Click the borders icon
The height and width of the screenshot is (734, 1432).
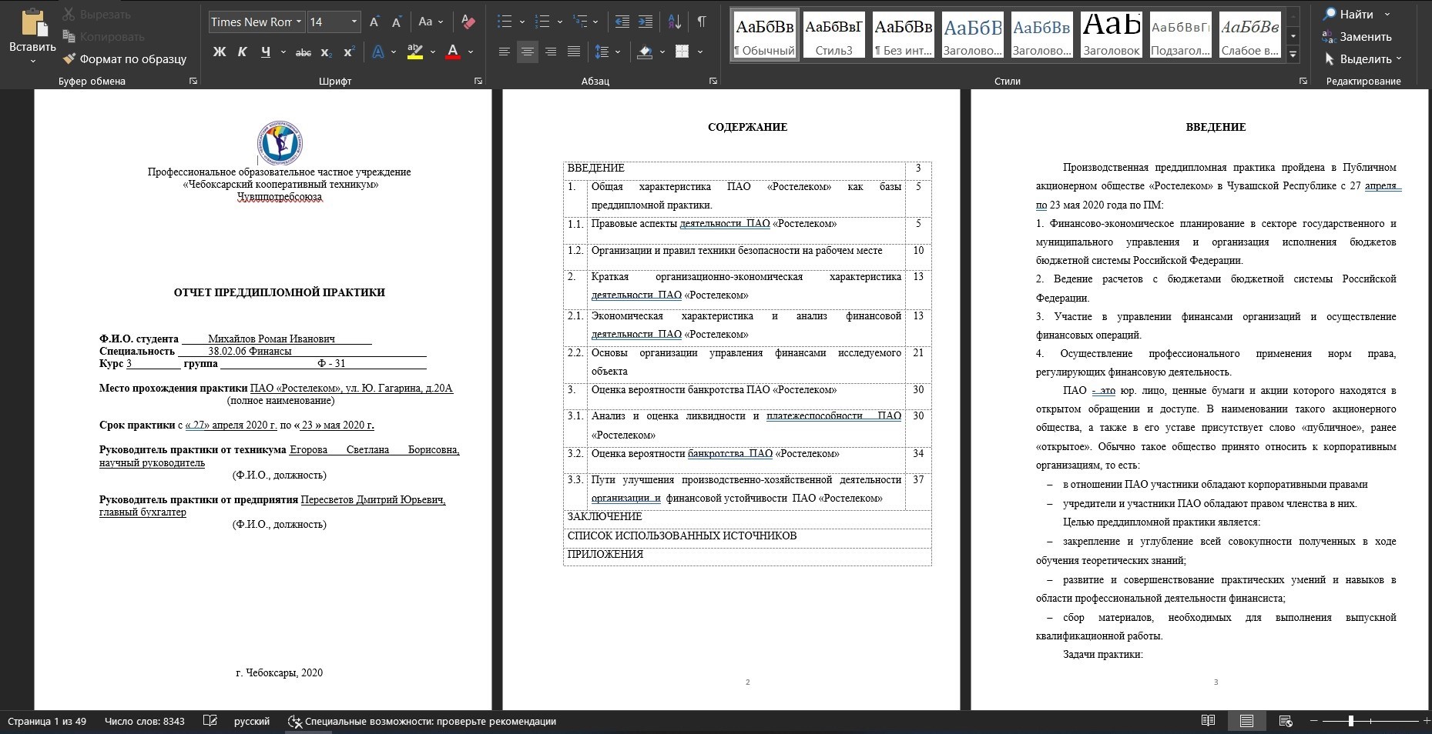click(682, 52)
